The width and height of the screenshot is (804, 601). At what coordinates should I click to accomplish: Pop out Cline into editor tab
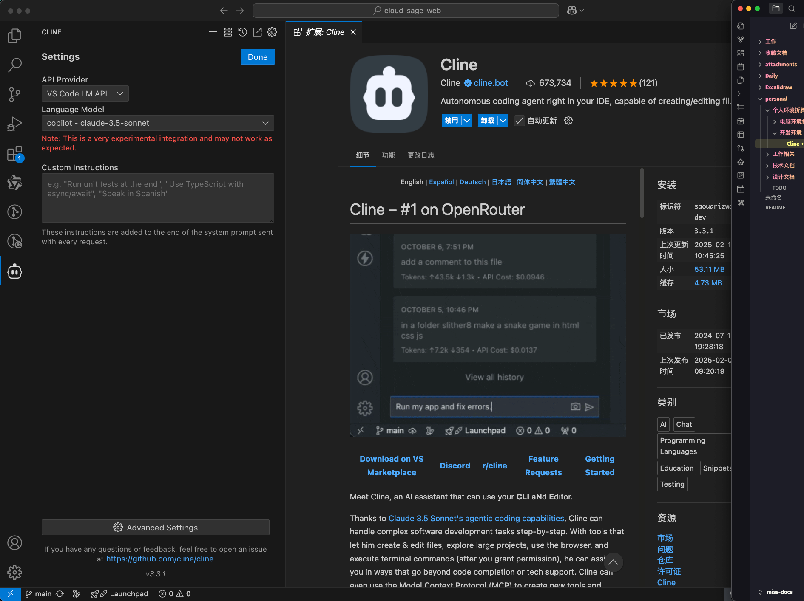tap(257, 32)
